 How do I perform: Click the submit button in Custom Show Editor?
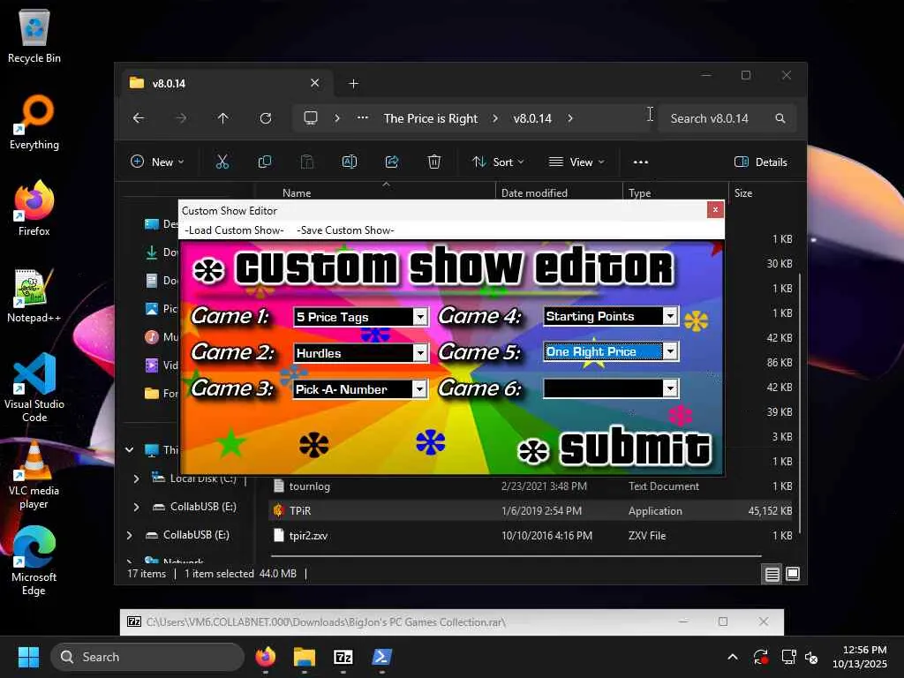[614, 448]
